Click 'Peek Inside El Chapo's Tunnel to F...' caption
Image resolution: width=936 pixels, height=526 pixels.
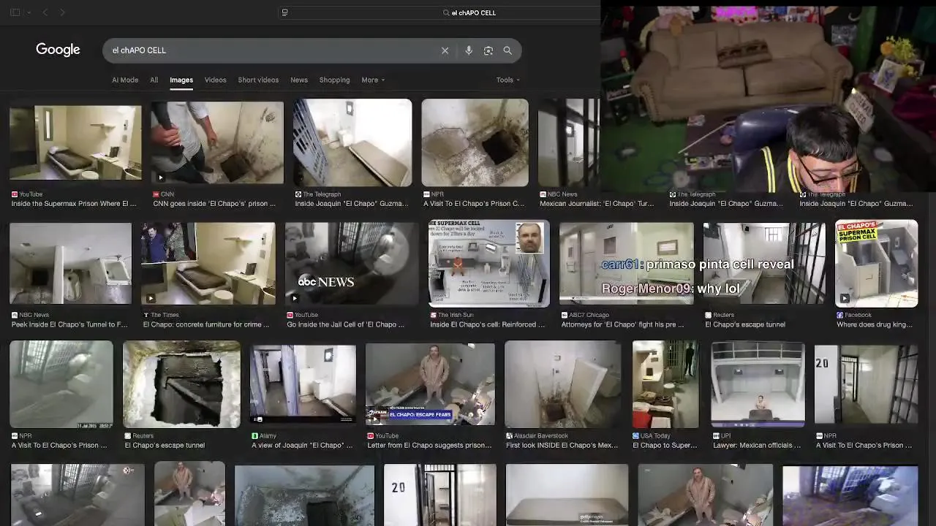[x=69, y=324]
